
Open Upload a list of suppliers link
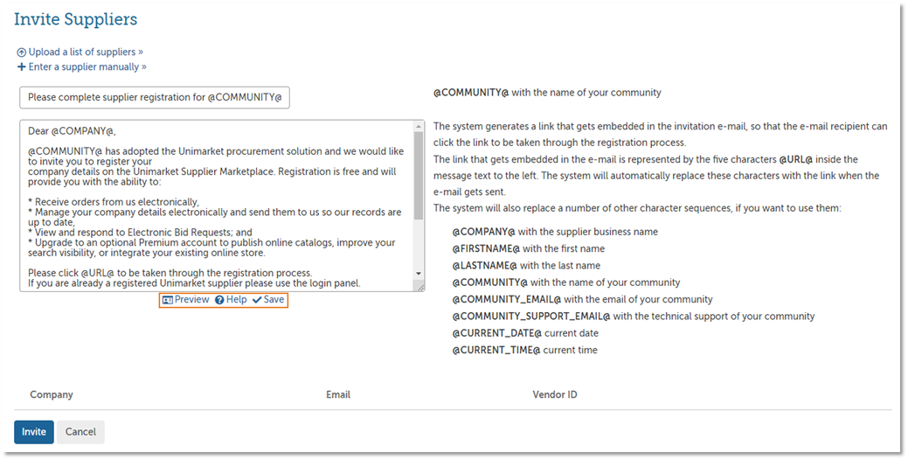click(x=86, y=52)
